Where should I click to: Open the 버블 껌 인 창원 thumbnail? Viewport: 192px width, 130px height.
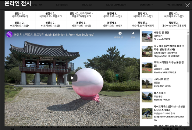[x=147, y=36]
